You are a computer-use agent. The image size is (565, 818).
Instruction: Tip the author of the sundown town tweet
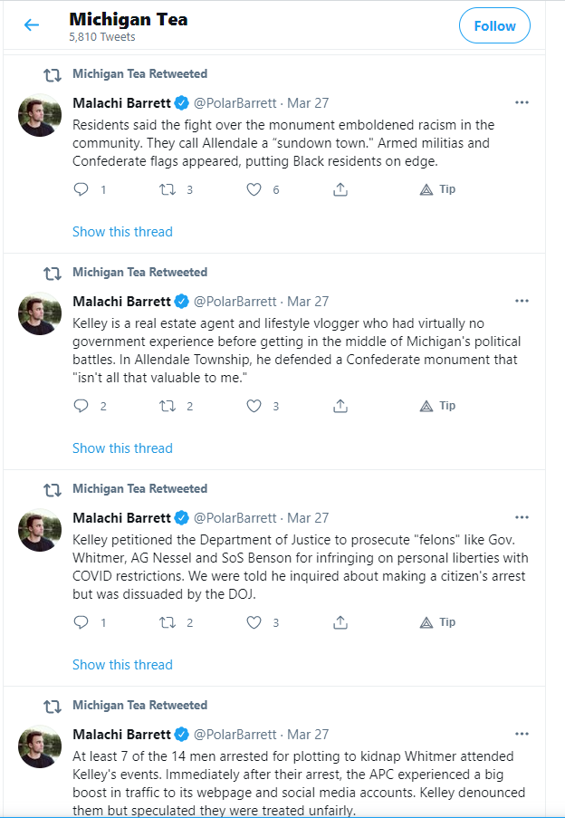click(438, 189)
